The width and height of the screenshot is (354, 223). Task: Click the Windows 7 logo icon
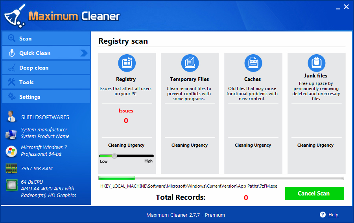click(11, 151)
